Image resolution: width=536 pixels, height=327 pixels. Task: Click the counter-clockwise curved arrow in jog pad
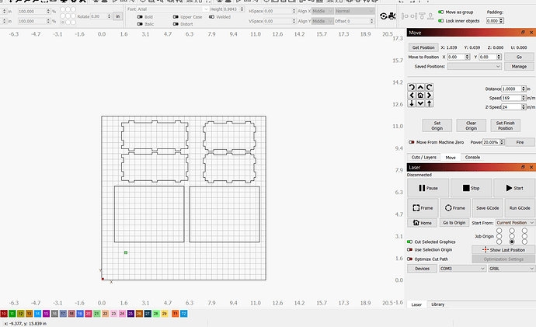412,87
